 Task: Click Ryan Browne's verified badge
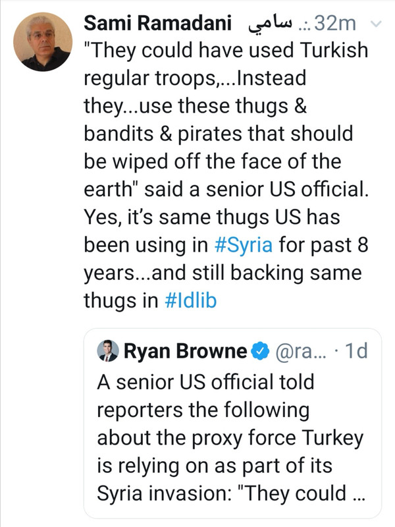pyautogui.click(x=260, y=351)
